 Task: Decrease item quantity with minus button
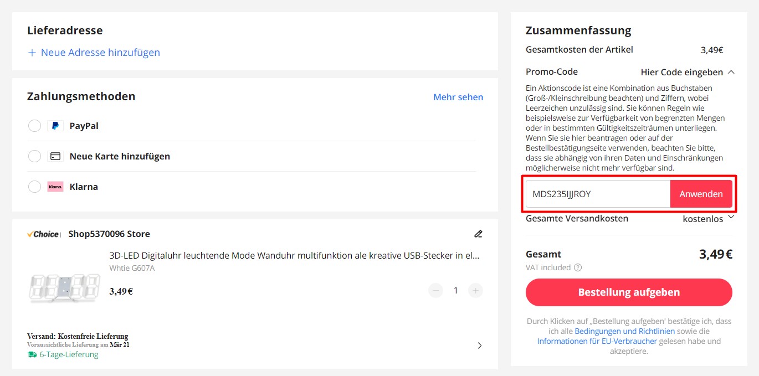point(435,290)
